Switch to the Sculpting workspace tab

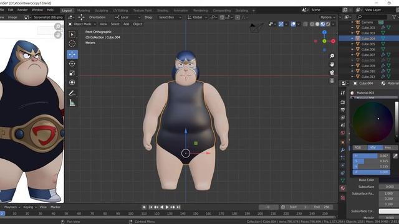point(102,11)
